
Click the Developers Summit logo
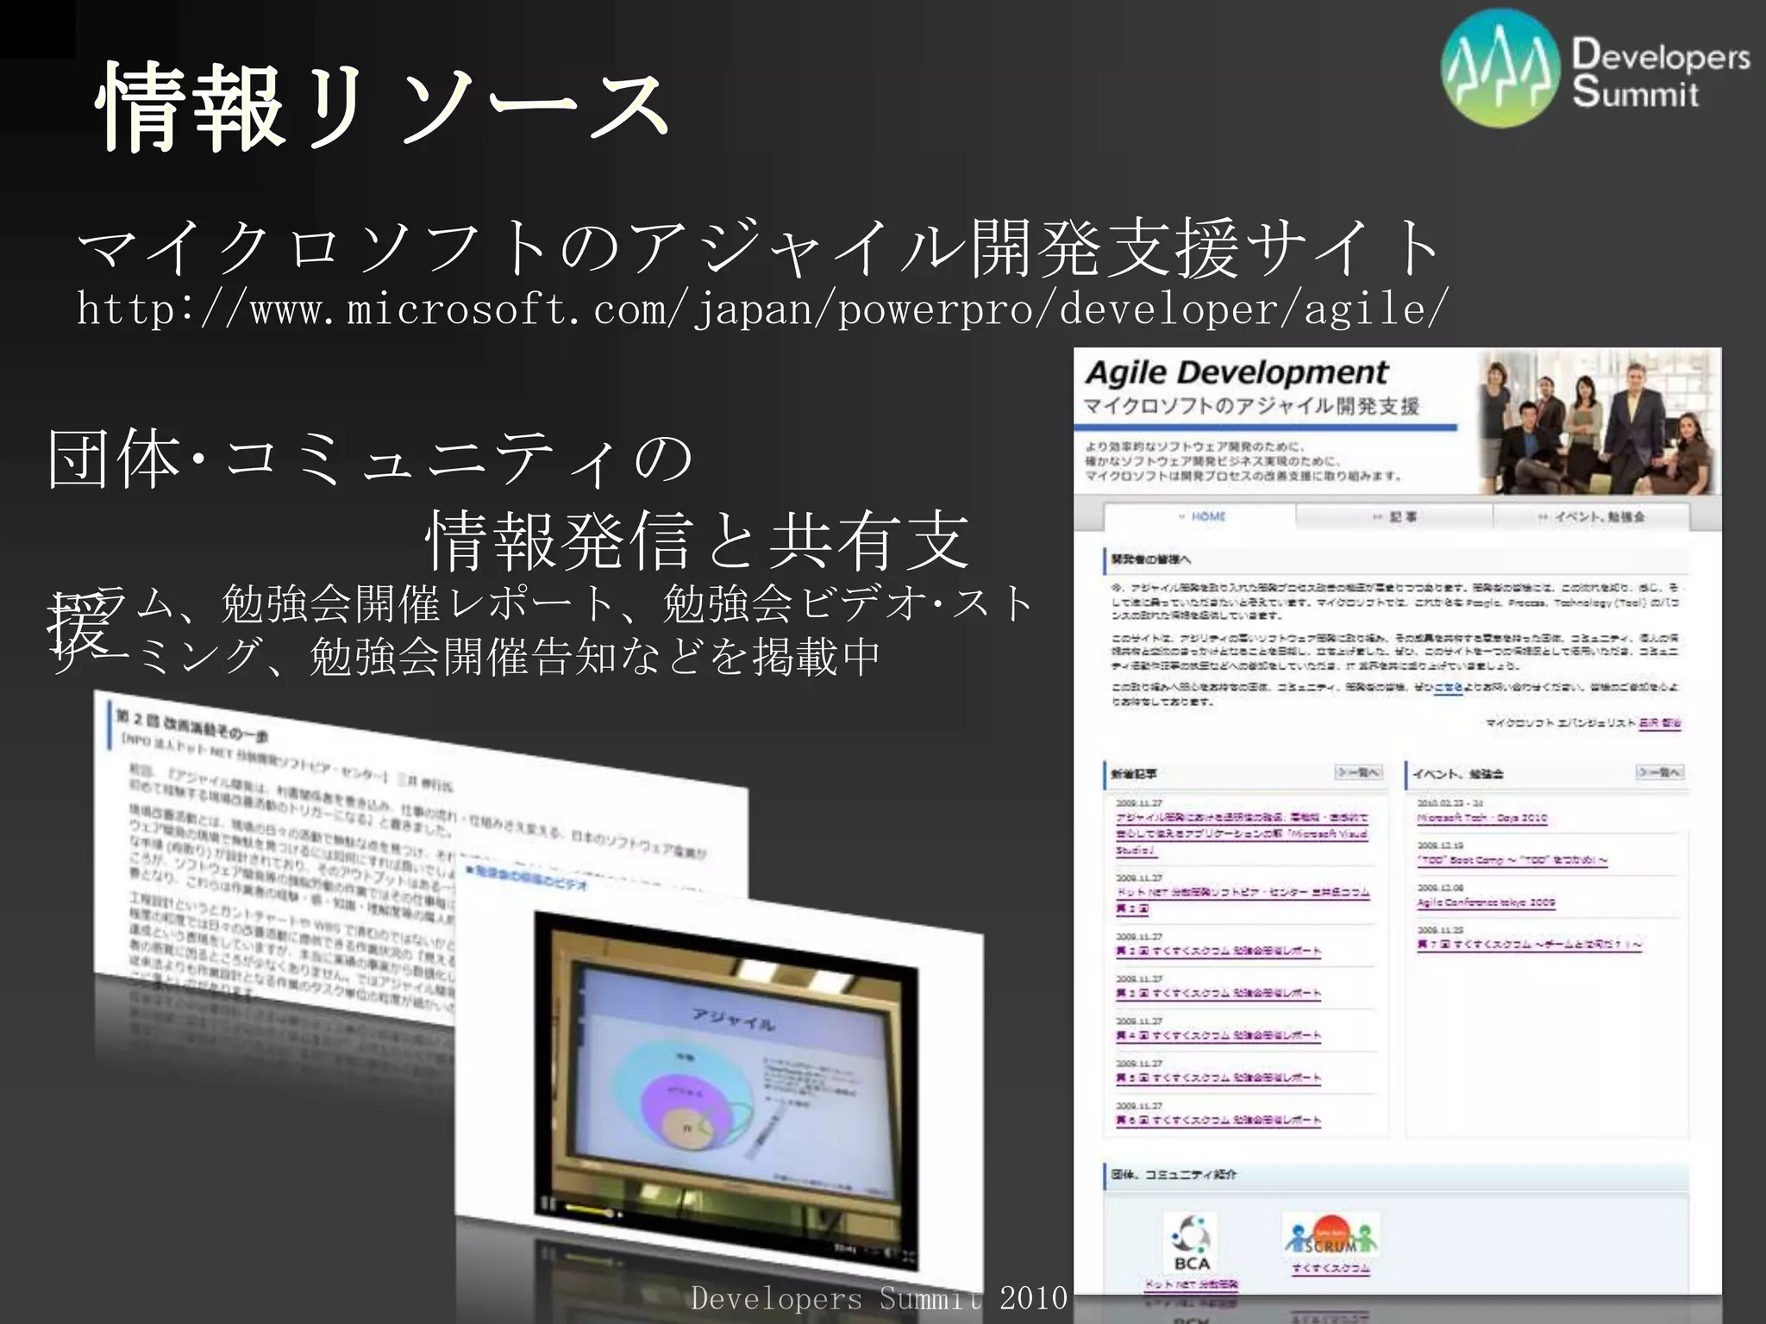pyautogui.click(x=1595, y=68)
